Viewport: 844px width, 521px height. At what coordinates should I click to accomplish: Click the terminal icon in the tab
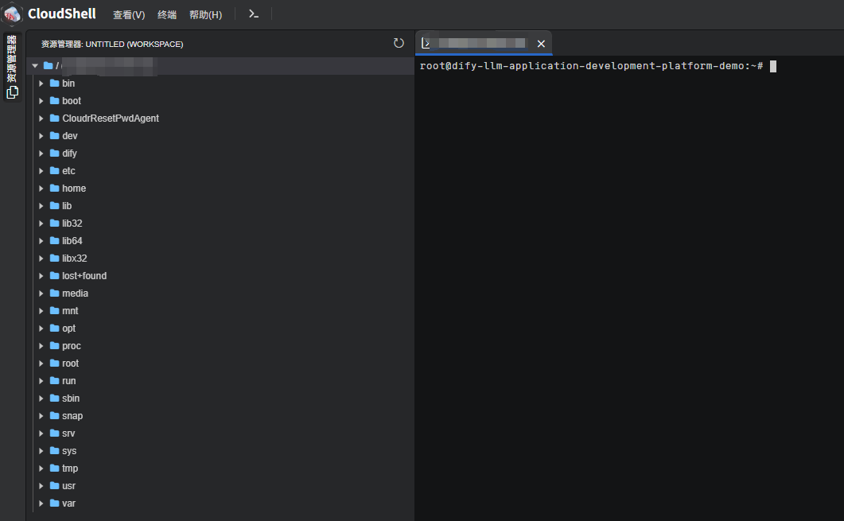pyautogui.click(x=426, y=43)
